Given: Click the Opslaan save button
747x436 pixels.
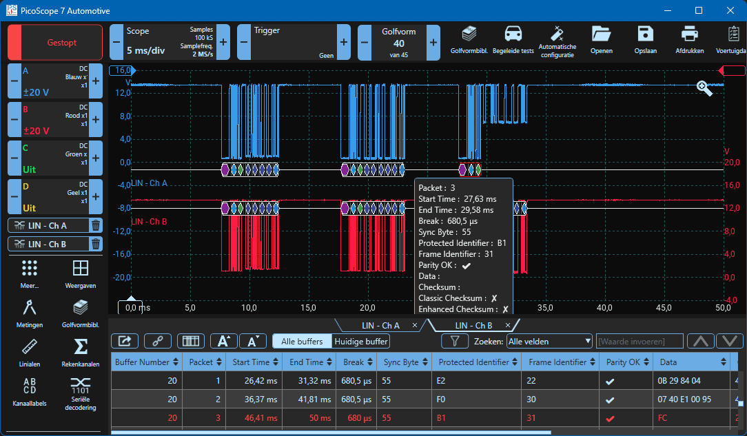Looking at the screenshot, I should point(645,39).
